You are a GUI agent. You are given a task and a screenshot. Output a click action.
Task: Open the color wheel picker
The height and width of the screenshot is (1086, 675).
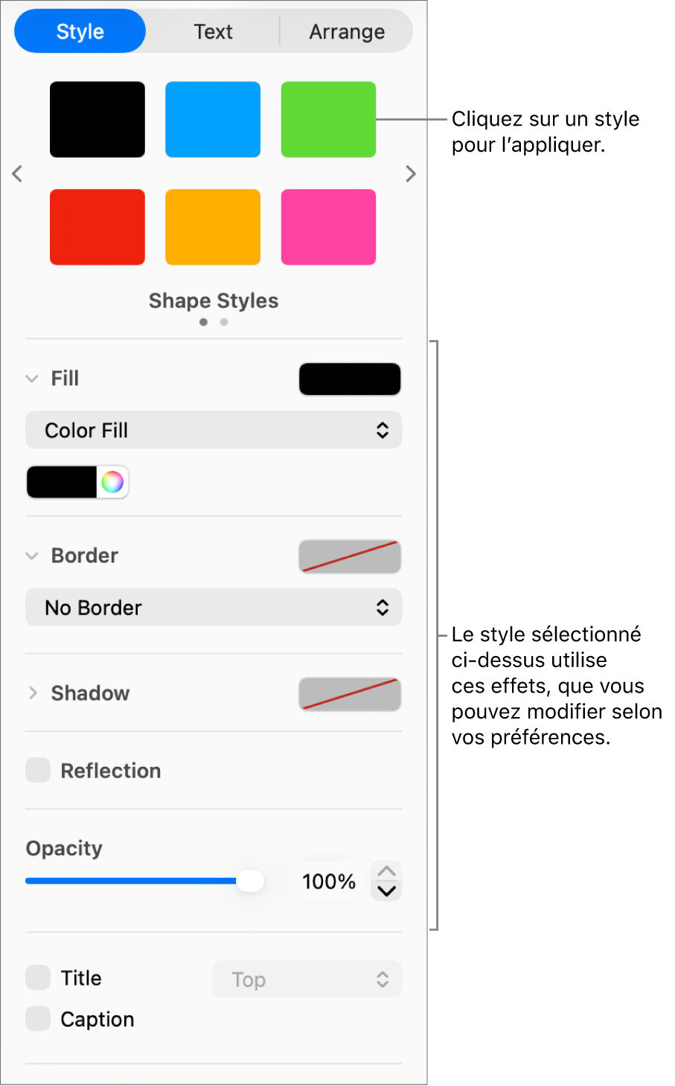click(113, 481)
